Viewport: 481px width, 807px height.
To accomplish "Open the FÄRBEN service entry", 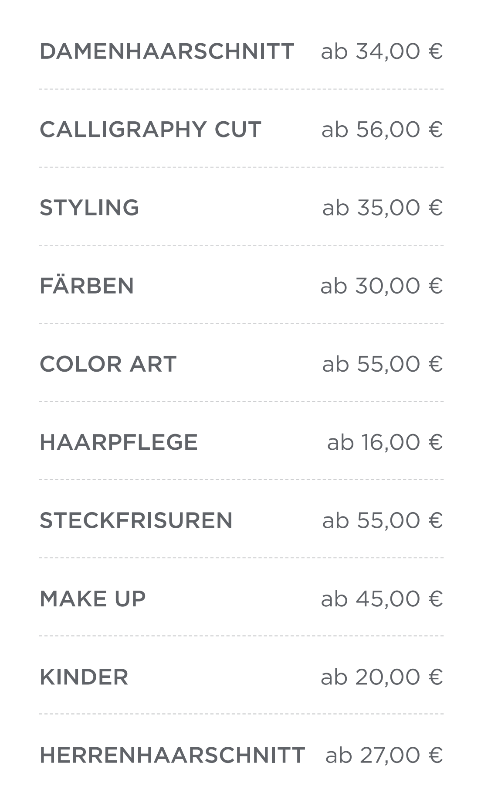I will point(87,286).
